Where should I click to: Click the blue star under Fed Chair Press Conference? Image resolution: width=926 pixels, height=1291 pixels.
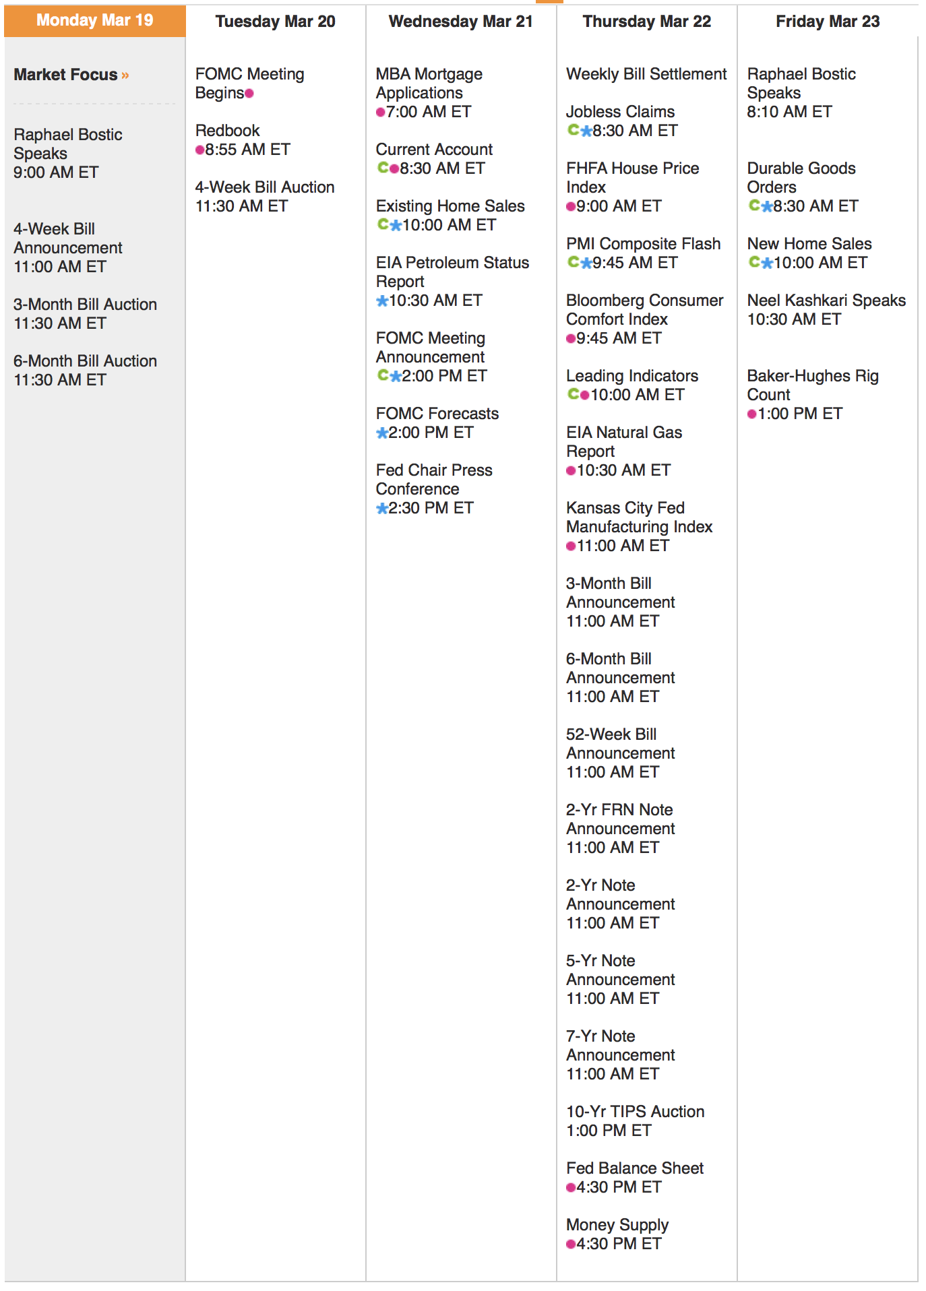[x=382, y=509]
